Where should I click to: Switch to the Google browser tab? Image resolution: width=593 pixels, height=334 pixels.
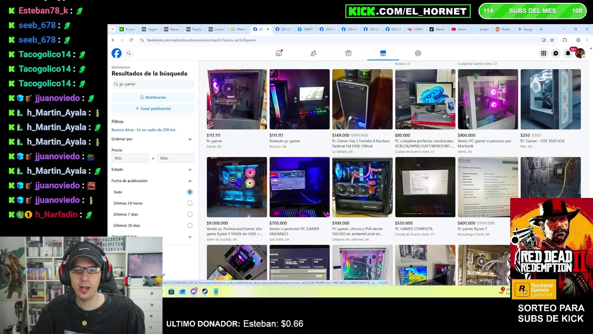coord(526,29)
